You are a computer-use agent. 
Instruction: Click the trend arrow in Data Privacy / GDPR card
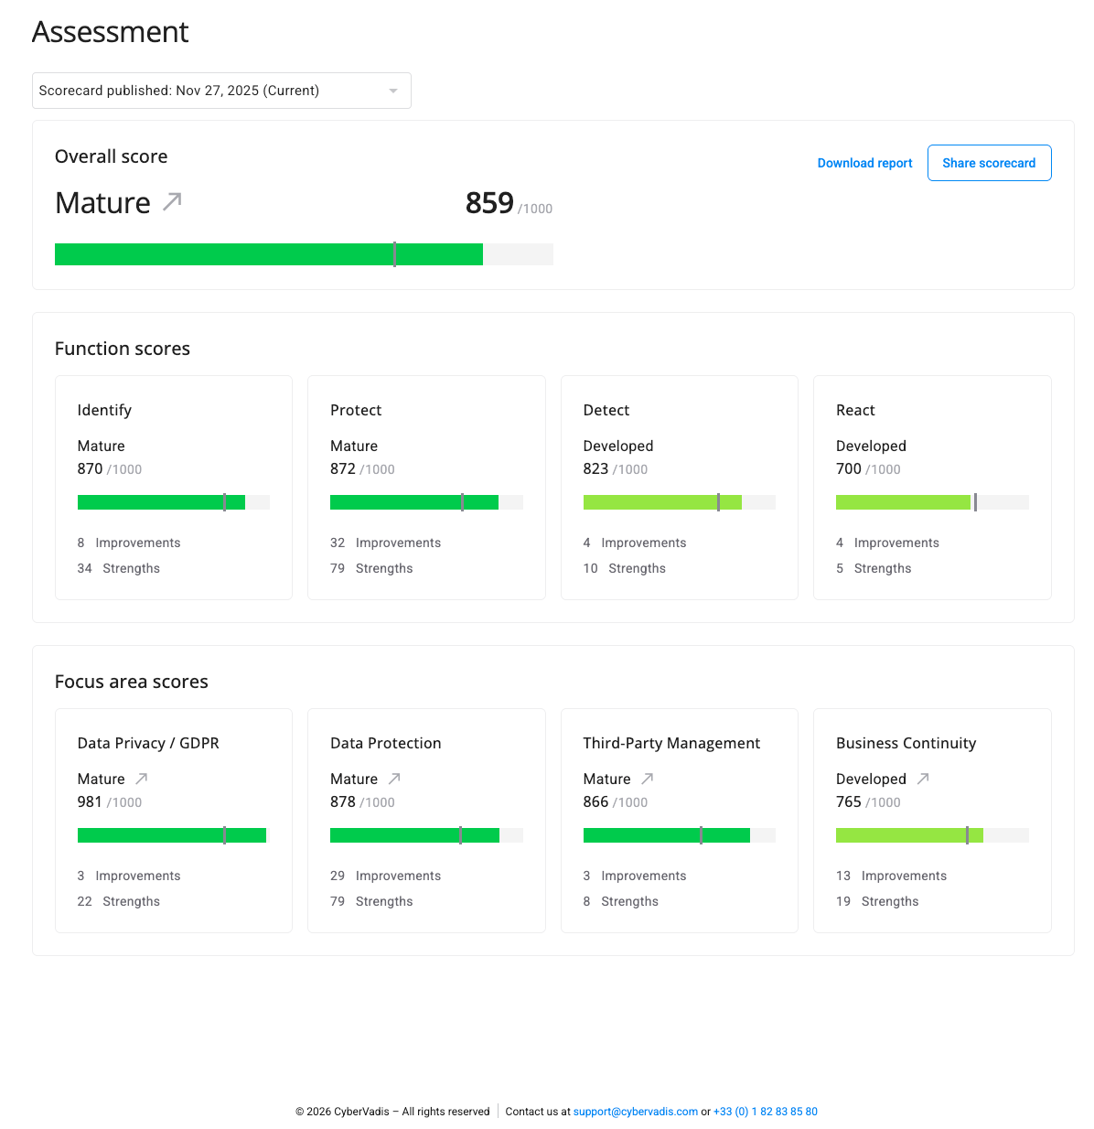(x=142, y=779)
